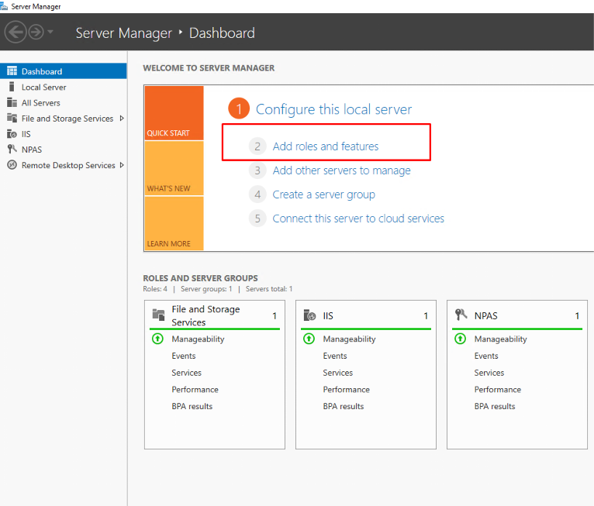
Task: Click the forward navigation arrow
Action: coord(36,33)
